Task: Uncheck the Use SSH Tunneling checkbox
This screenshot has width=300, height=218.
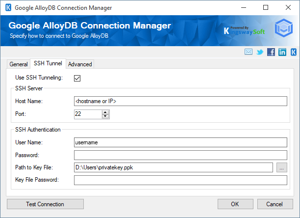Action: point(77,78)
